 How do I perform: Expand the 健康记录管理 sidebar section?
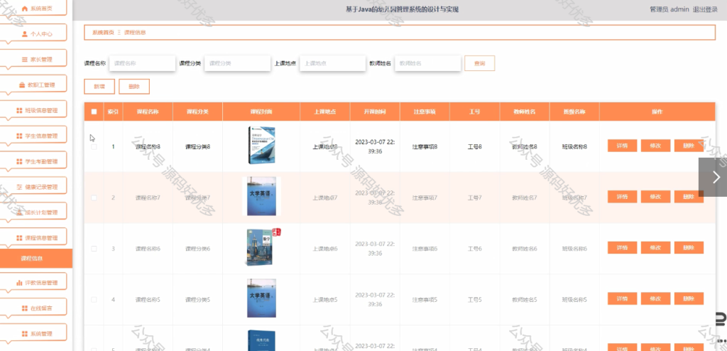(36, 187)
